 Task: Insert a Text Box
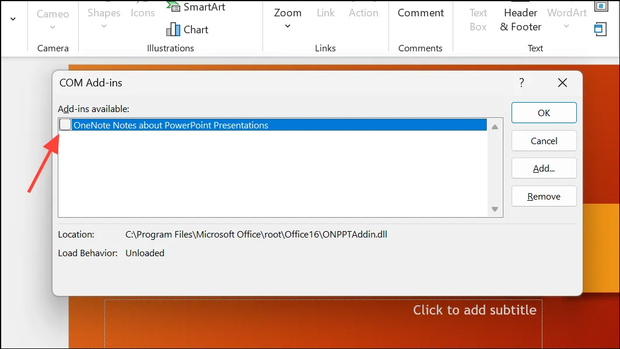(478, 20)
